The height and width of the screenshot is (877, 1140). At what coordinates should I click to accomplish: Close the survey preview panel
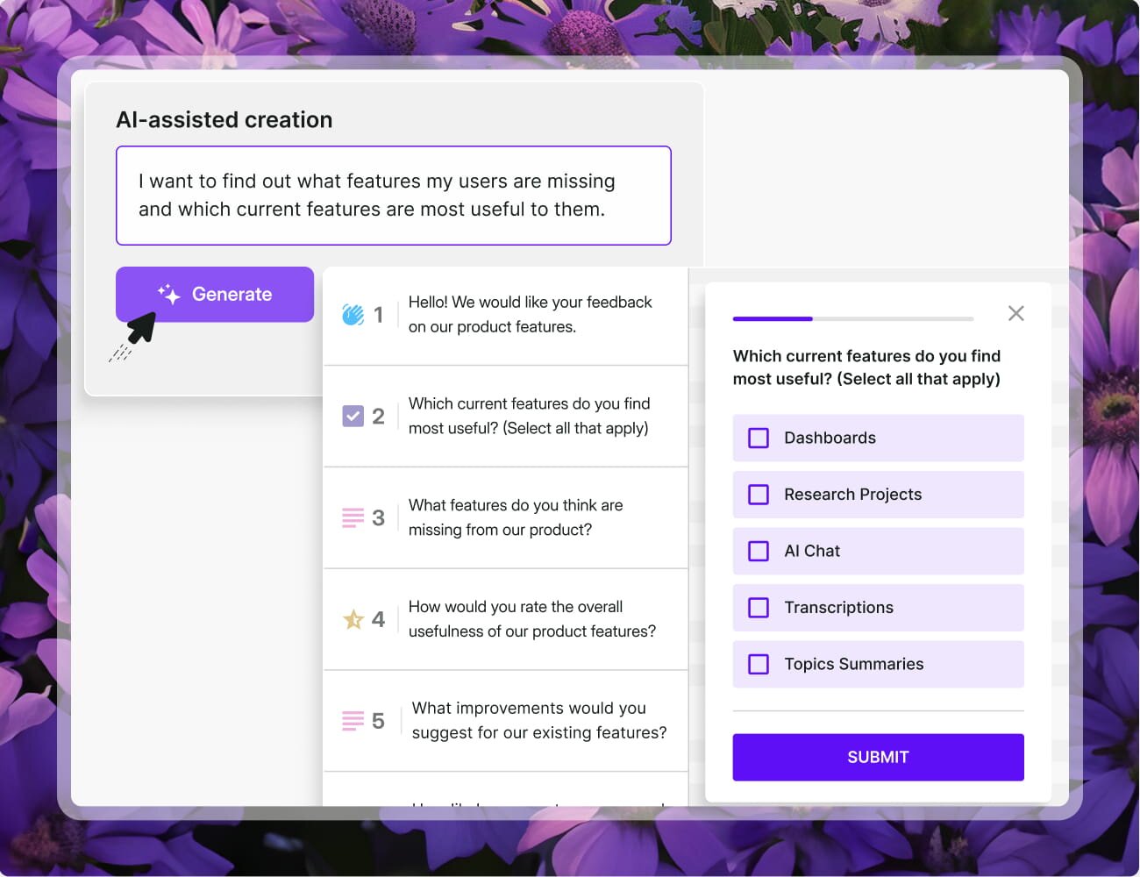(x=1015, y=313)
